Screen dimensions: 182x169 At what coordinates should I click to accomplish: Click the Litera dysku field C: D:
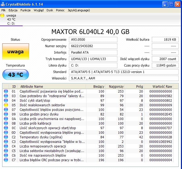coord(93,65)
